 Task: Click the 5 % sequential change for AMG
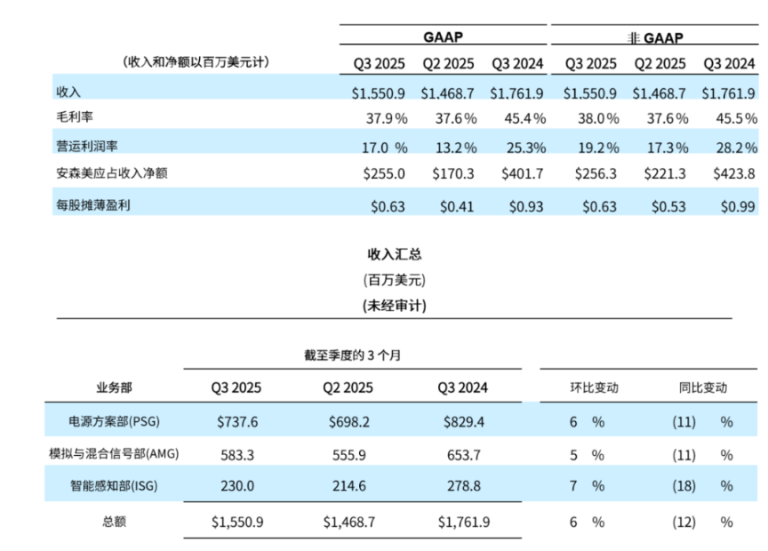tap(587, 456)
